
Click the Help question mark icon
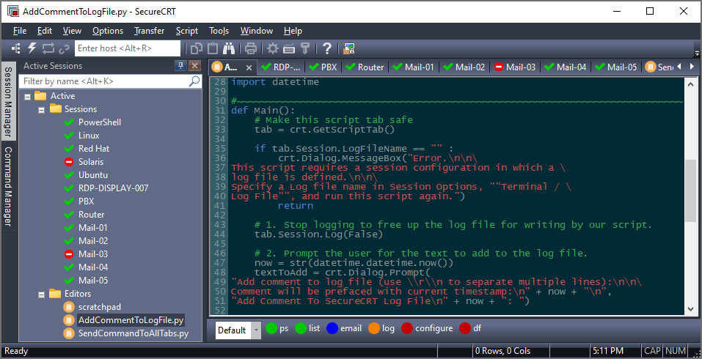click(x=327, y=48)
